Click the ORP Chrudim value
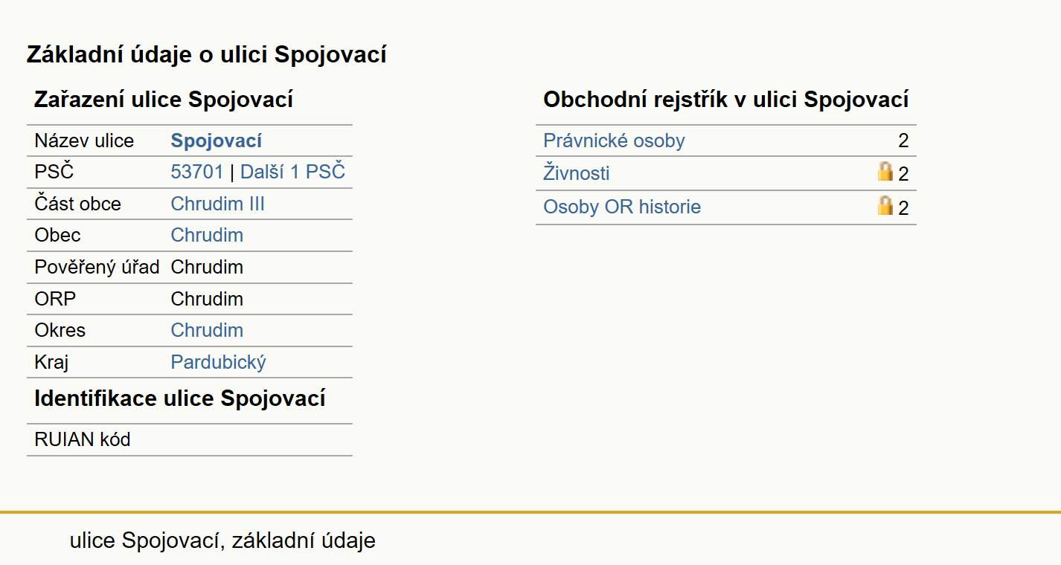 pos(207,299)
